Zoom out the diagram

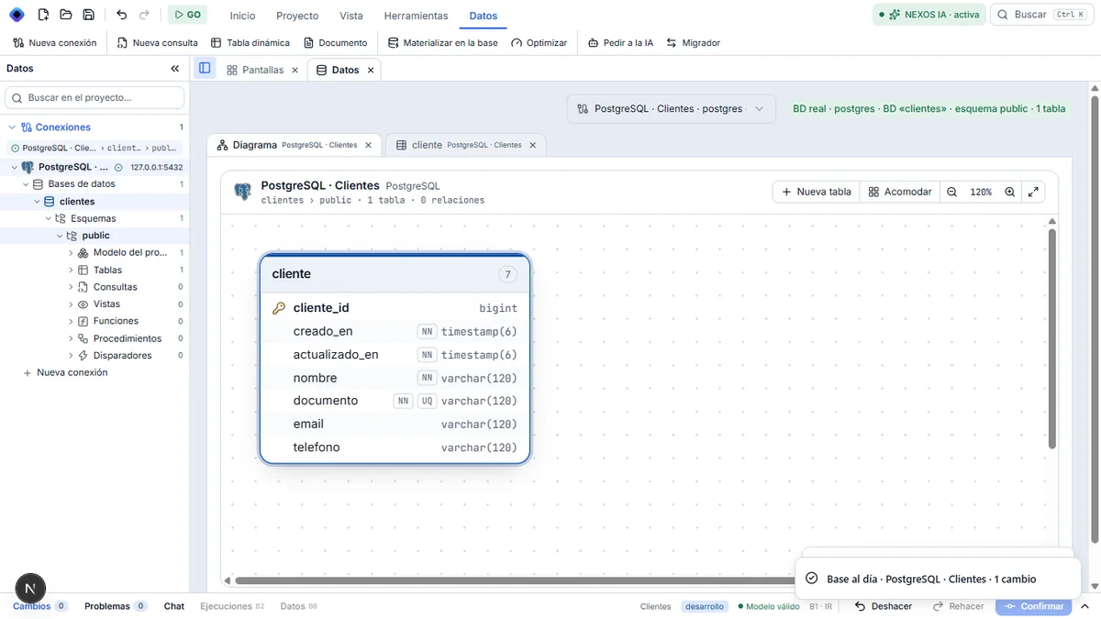coord(952,192)
